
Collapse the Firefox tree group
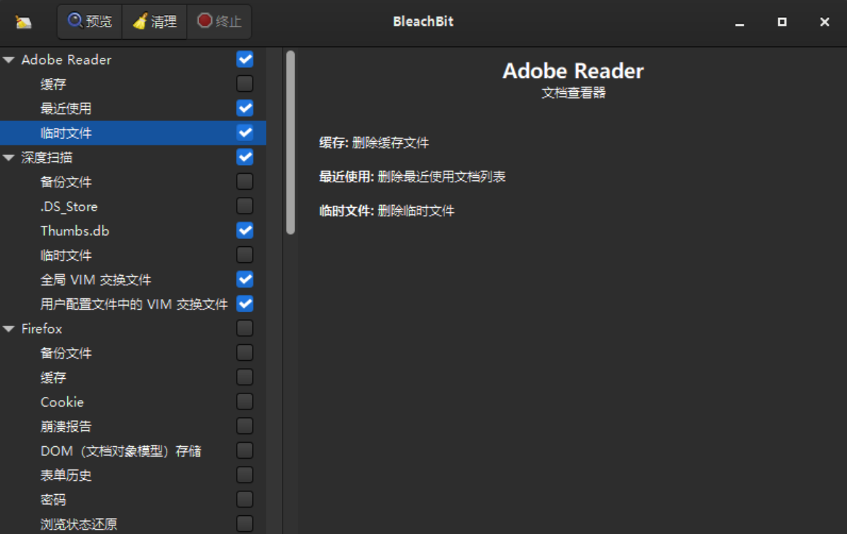(x=9, y=329)
